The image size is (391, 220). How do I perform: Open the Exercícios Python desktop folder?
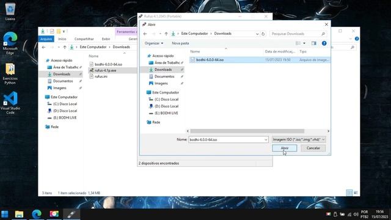click(10, 73)
